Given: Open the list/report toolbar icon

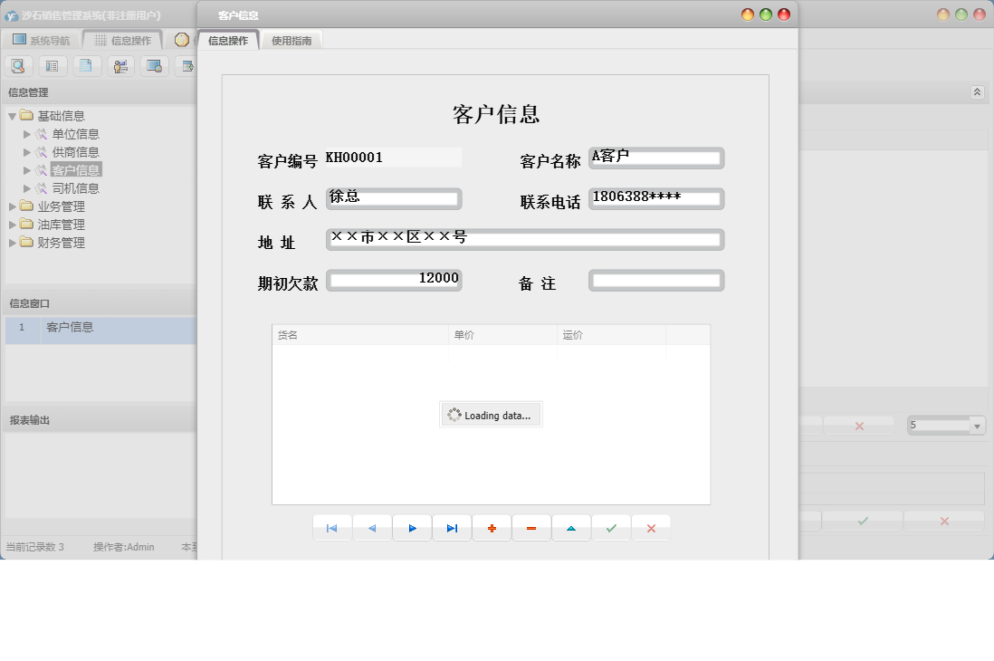Looking at the screenshot, I should pos(53,65).
